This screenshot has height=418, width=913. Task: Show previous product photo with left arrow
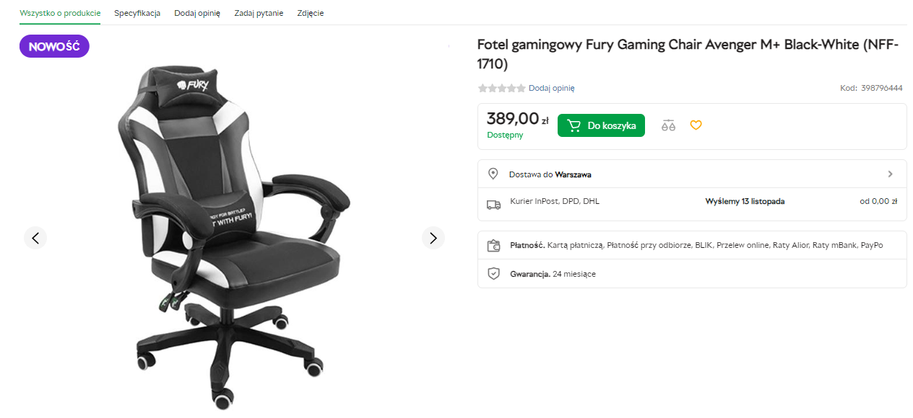point(35,238)
